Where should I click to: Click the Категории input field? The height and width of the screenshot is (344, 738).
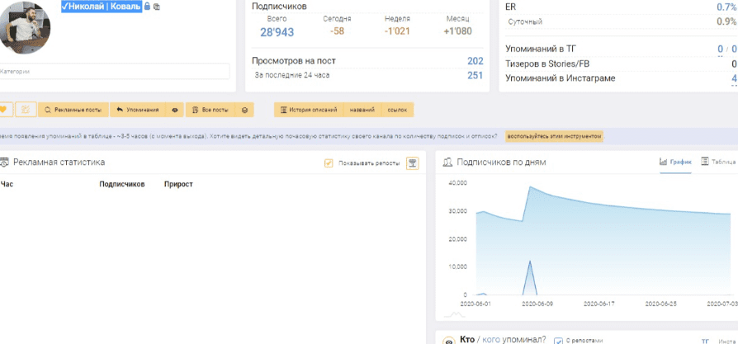pos(113,72)
